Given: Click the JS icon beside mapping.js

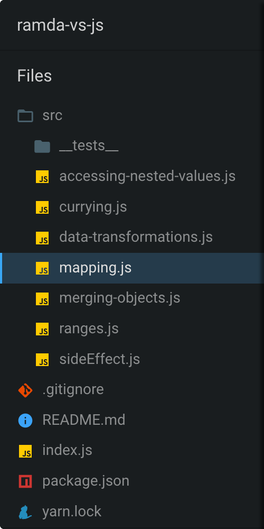Looking at the screenshot, I should coord(42,268).
